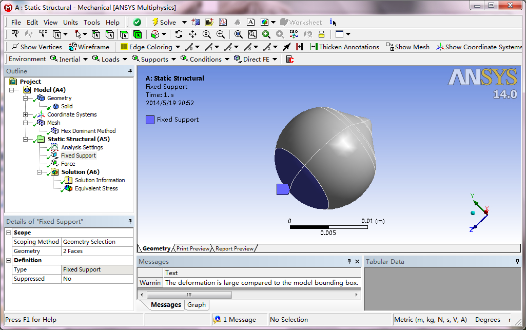Toggle Thicken Annotations
Screen dimensions: 526x330
[344, 47]
